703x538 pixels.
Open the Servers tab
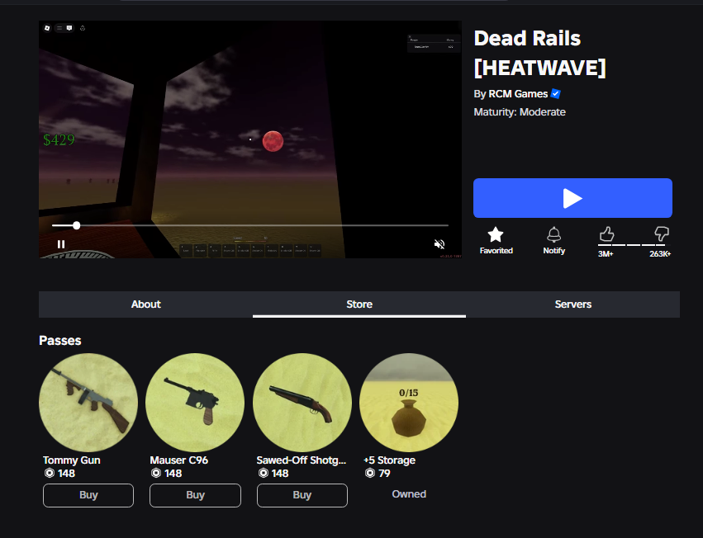[573, 304]
